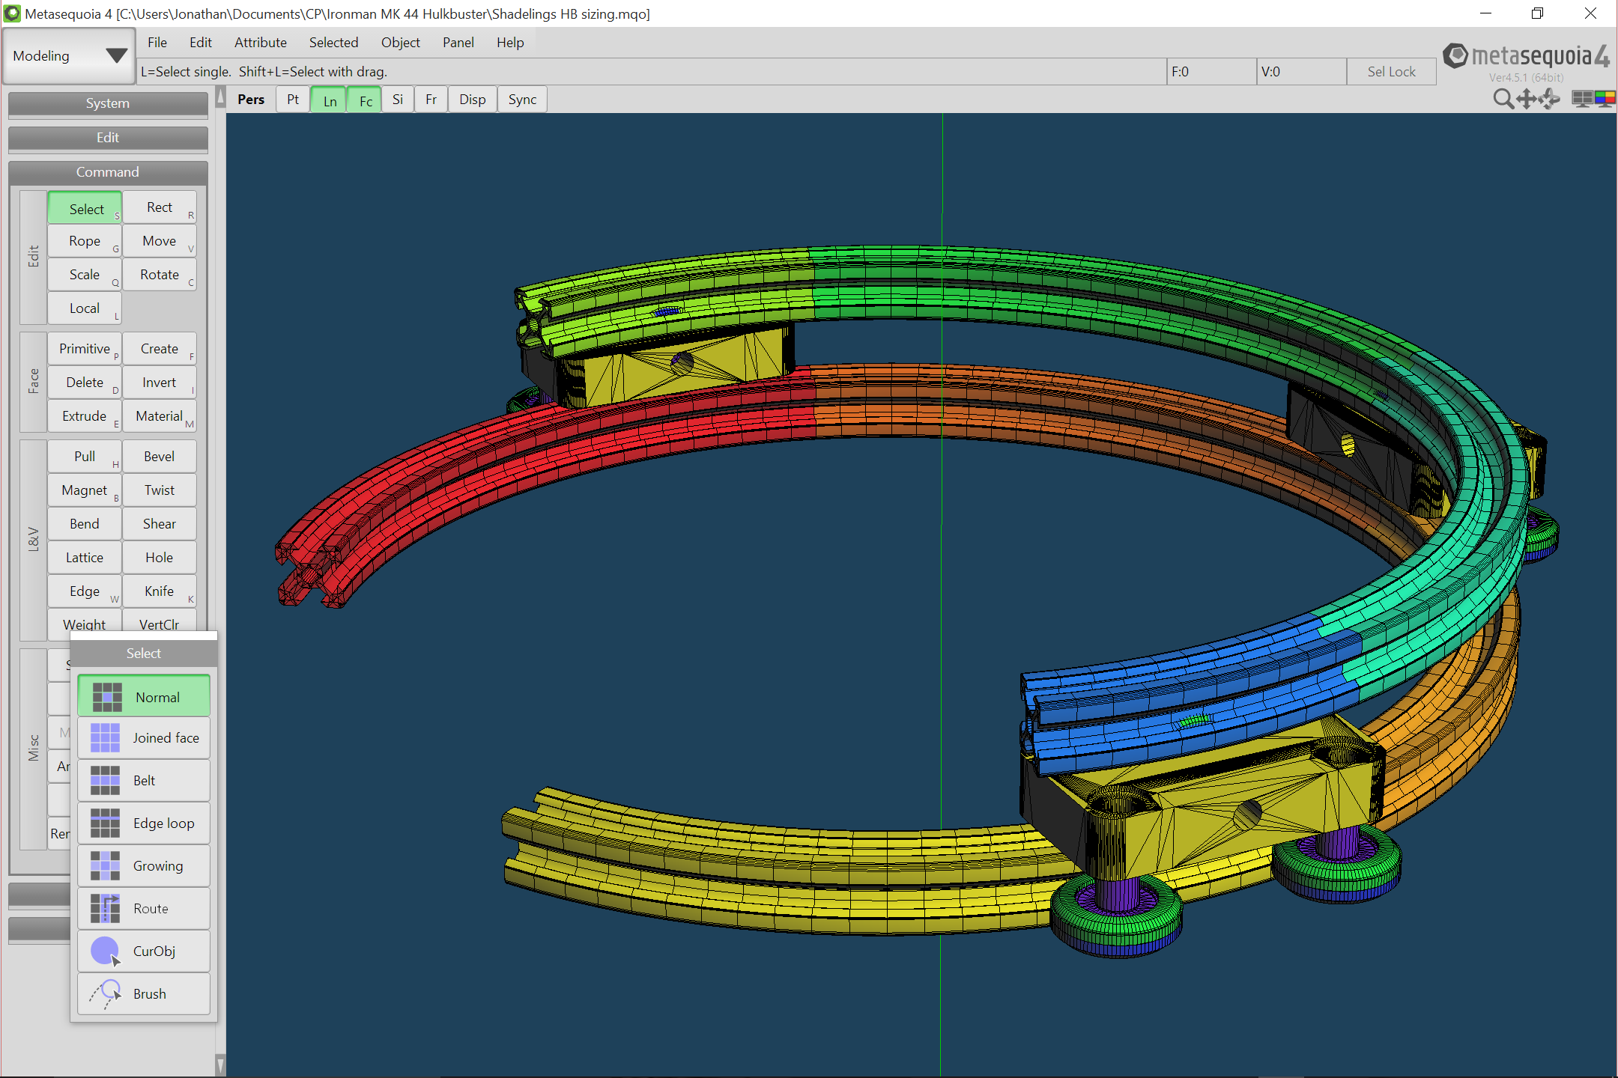This screenshot has width=1618, height=1078.
Task: Activate the Local command
Action: 85,308
